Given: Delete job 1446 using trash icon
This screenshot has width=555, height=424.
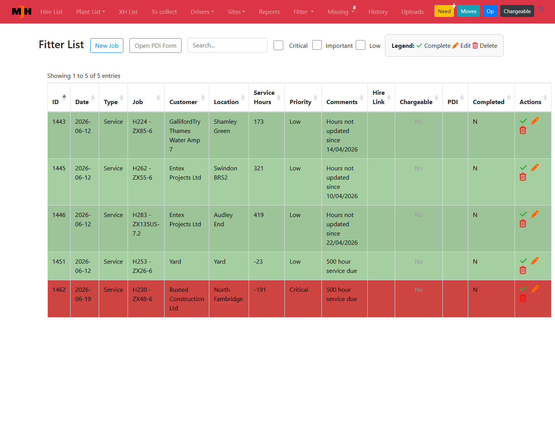Looking at the screenshot, I should coord(523,224).
